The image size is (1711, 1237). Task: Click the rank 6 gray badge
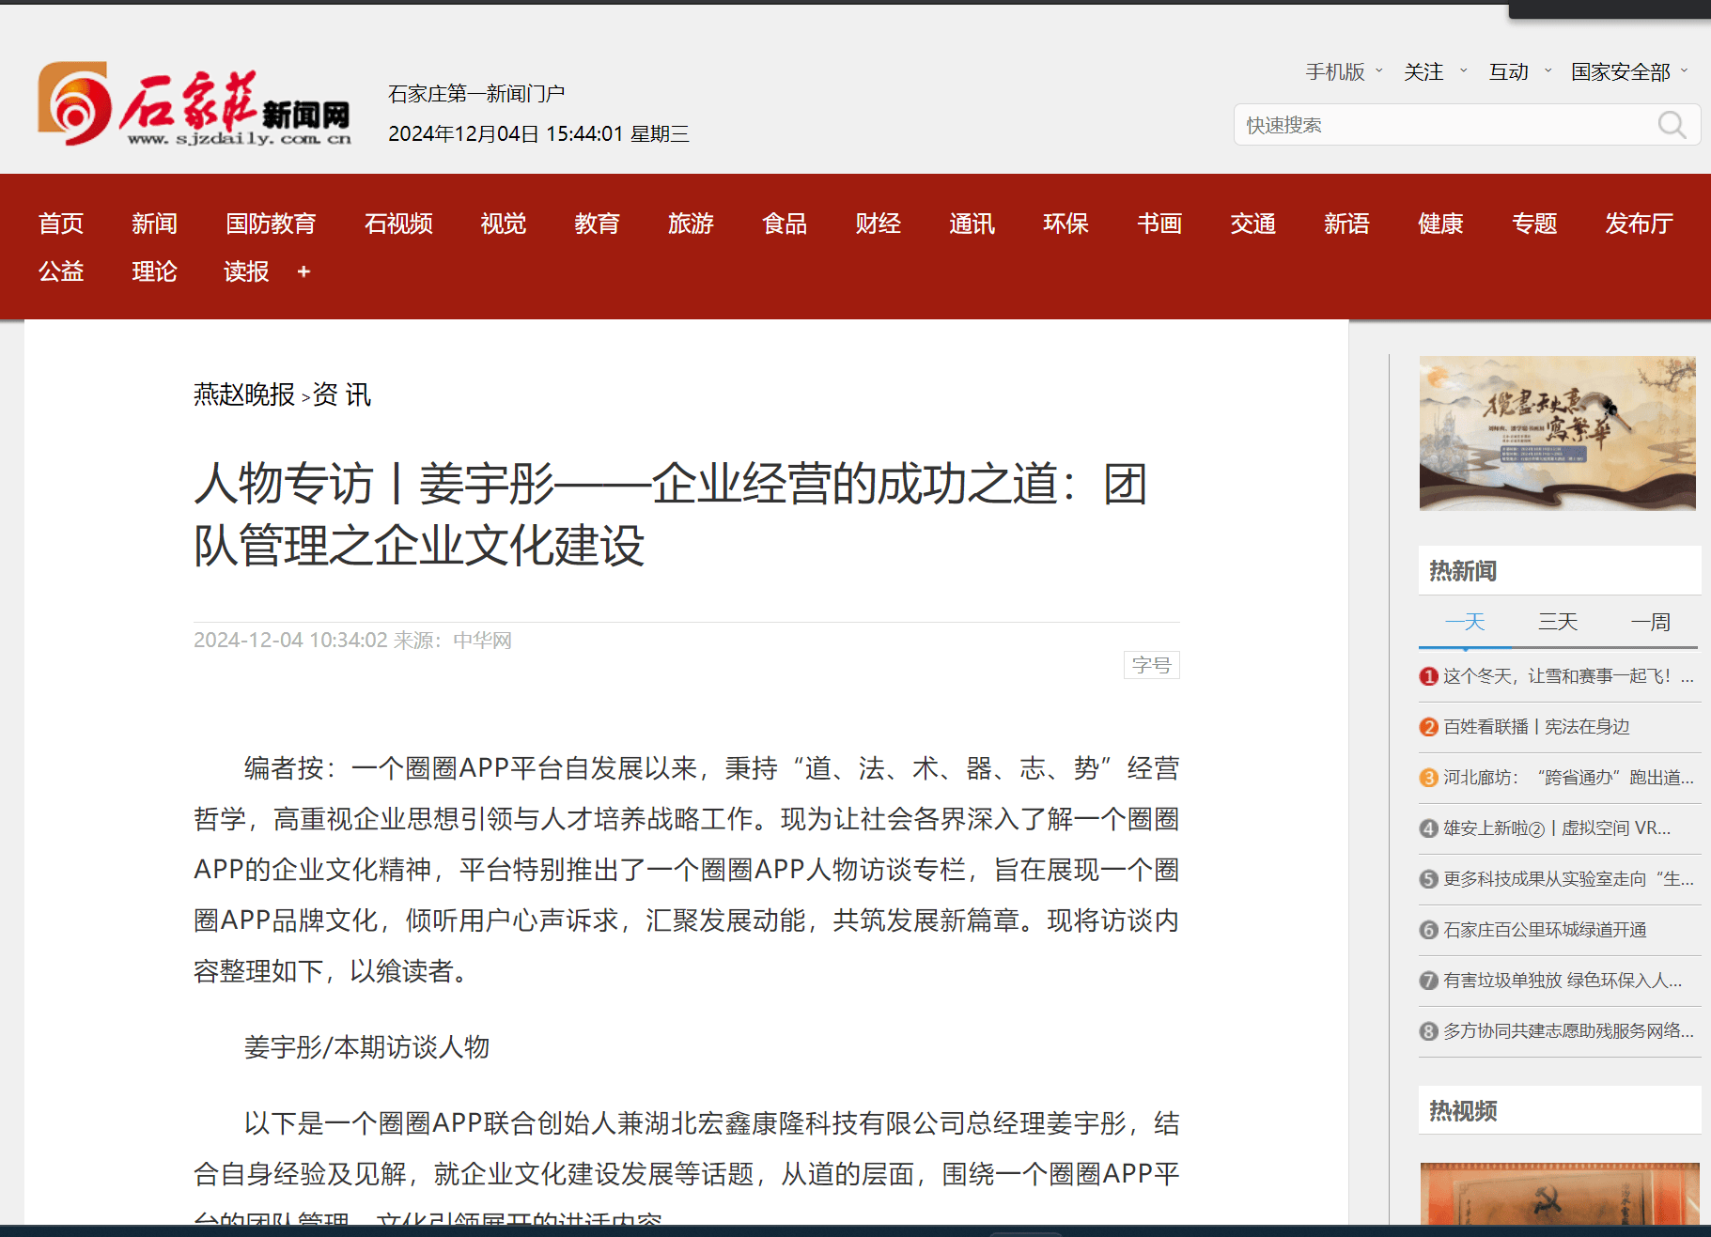point(1429,930)
